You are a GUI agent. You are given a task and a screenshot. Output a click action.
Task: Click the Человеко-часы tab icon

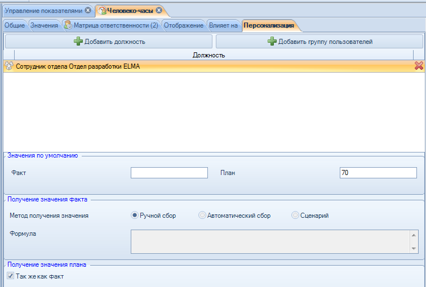click(101, 11)
